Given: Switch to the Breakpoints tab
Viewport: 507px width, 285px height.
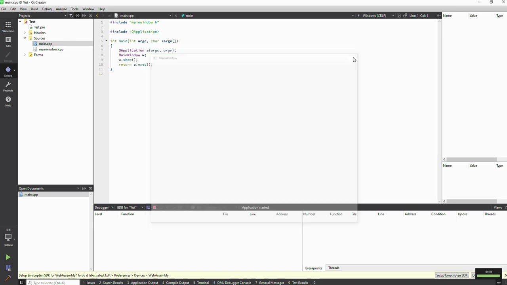Looking at the screenshot, I should (314, 268).
